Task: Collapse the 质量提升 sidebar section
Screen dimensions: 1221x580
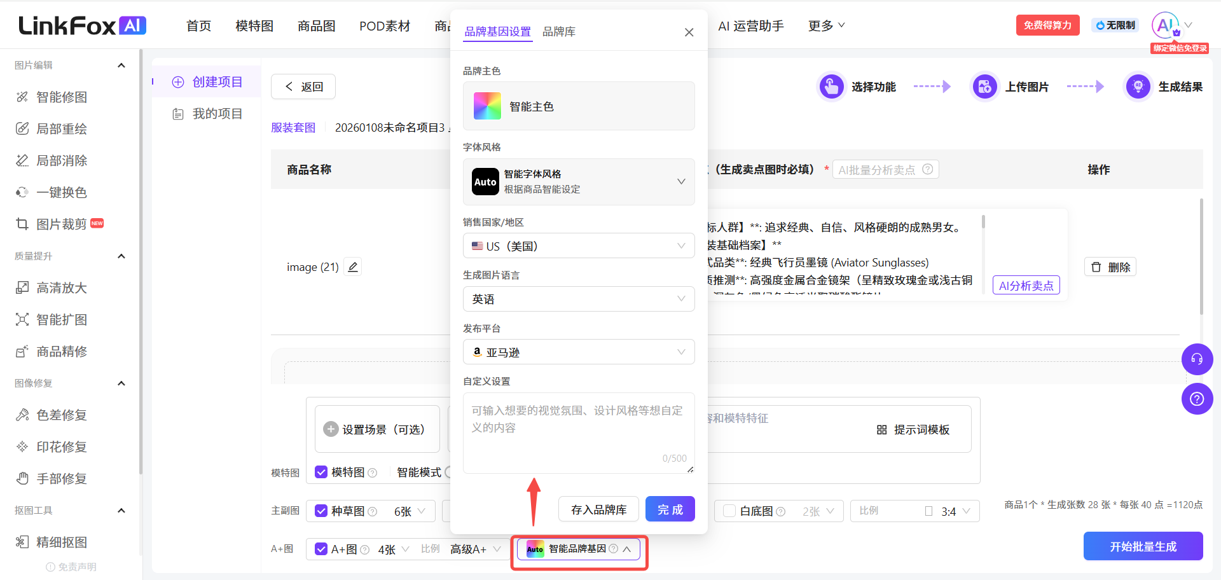Action: [121, 256]
